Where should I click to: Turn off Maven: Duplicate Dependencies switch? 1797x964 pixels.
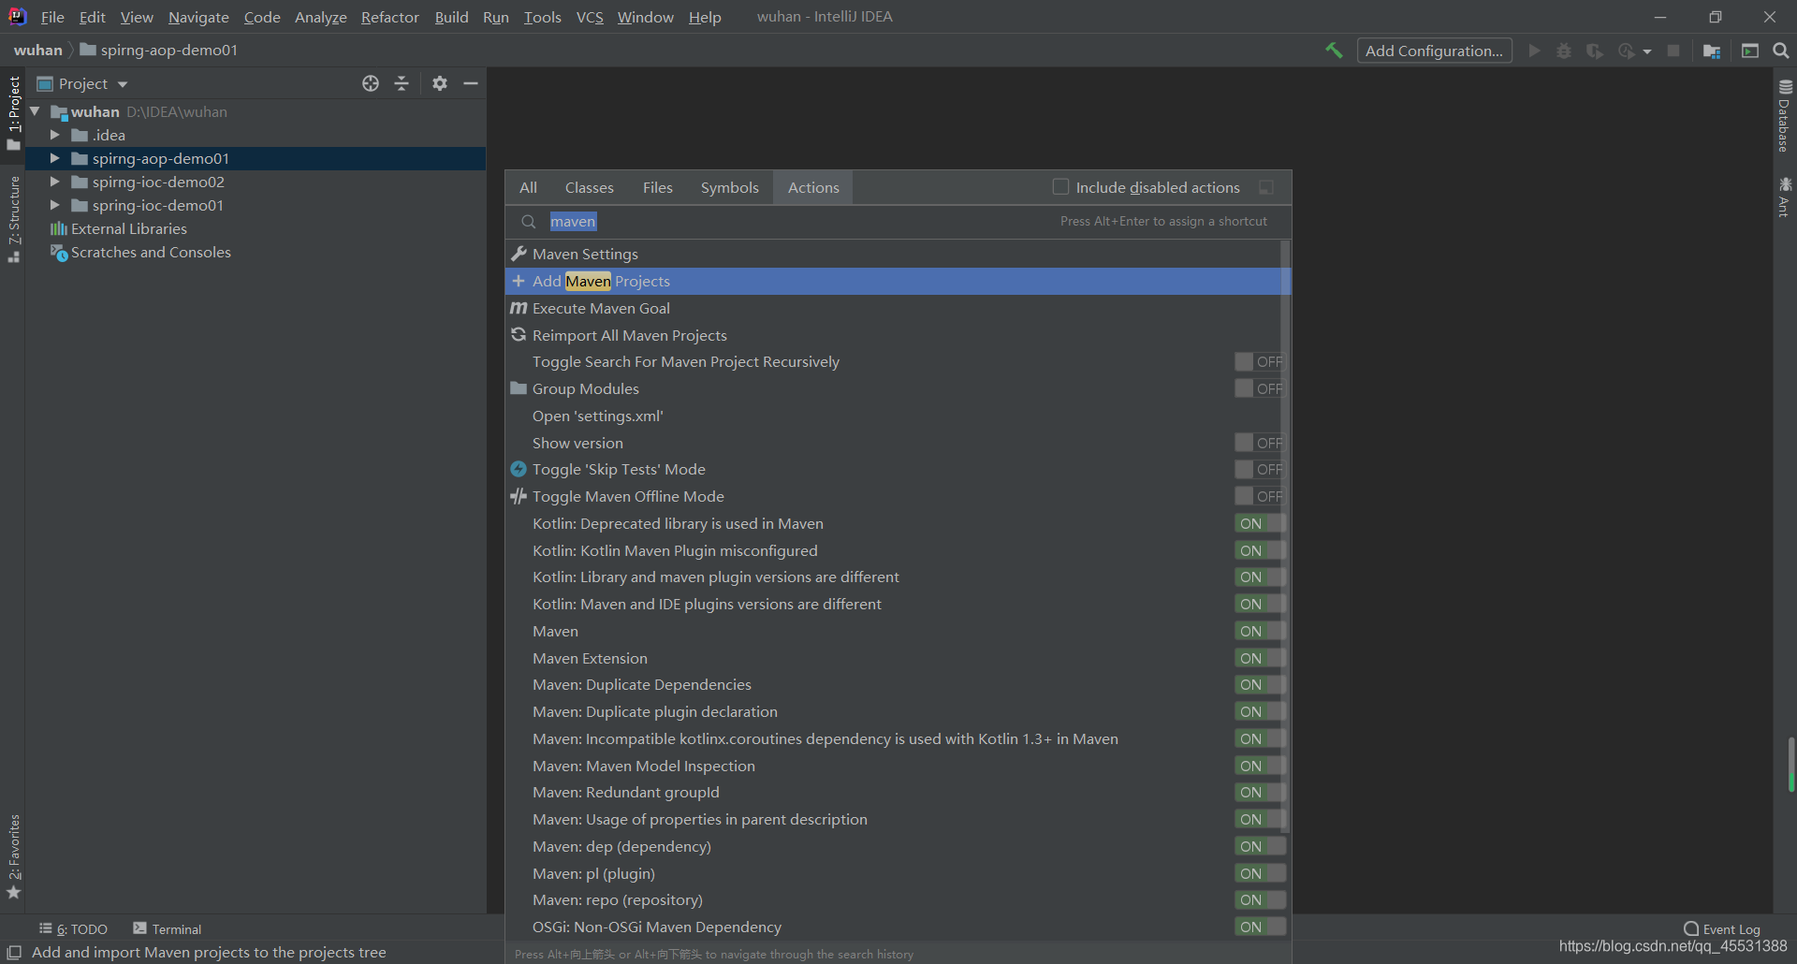[x=1259, y=685]
